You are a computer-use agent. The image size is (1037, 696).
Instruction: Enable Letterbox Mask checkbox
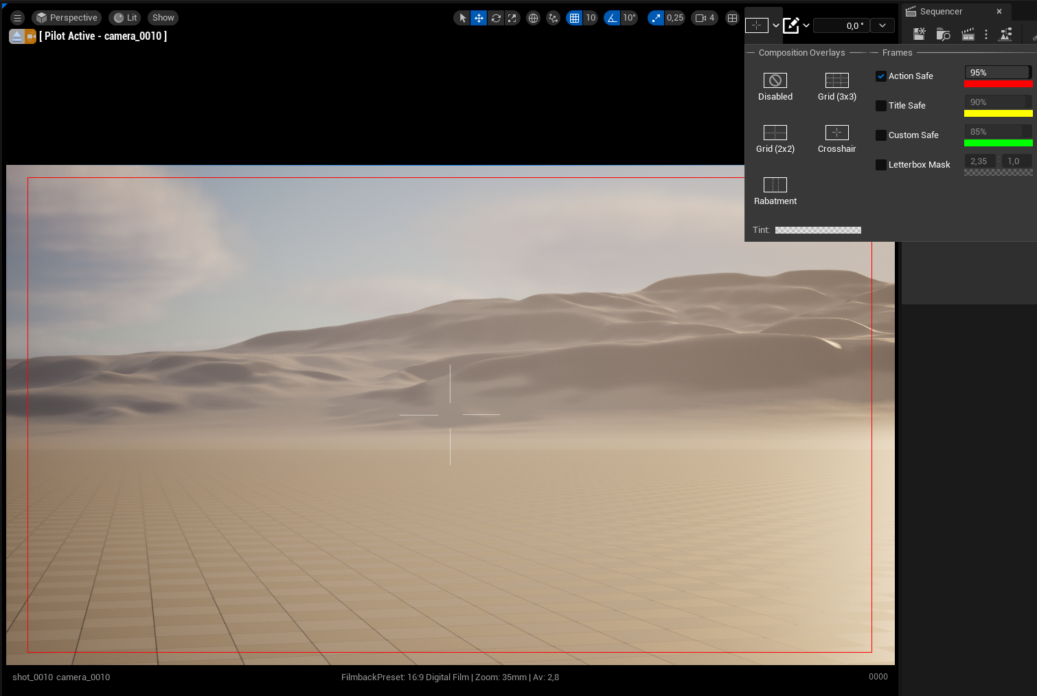tap(881, 165)
